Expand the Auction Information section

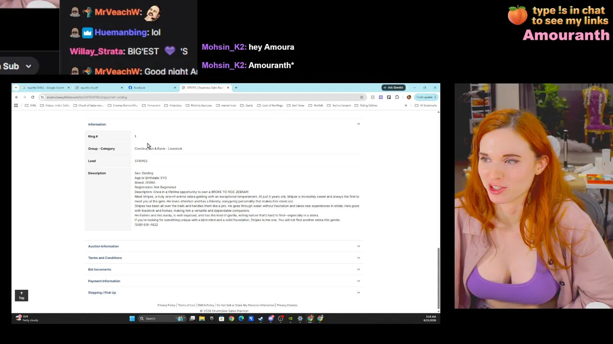[224, 246]
